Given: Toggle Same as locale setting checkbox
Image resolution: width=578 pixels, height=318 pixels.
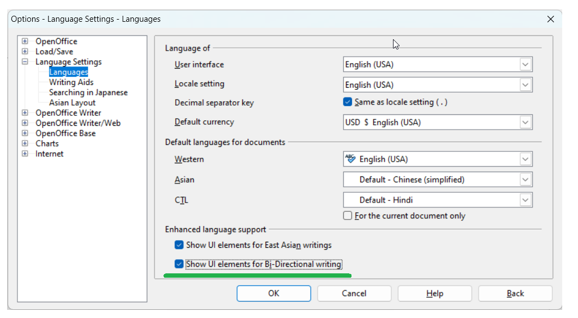Looking at the screenshot, I should point(347,102).
